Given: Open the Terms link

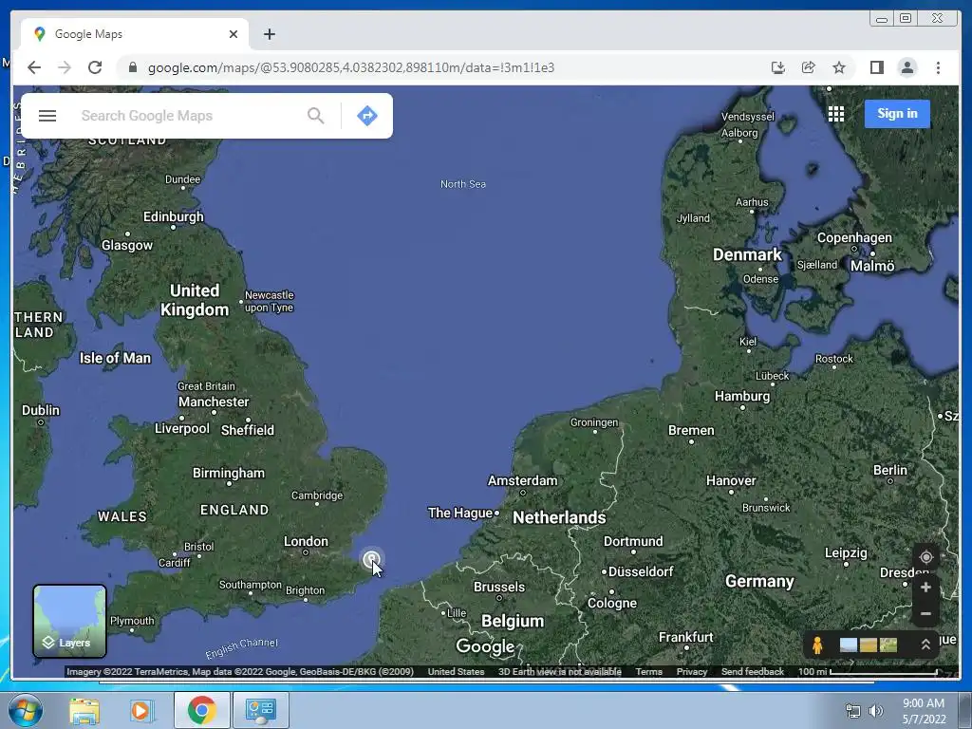Looking at the screenshot, I should click(648, 671).
